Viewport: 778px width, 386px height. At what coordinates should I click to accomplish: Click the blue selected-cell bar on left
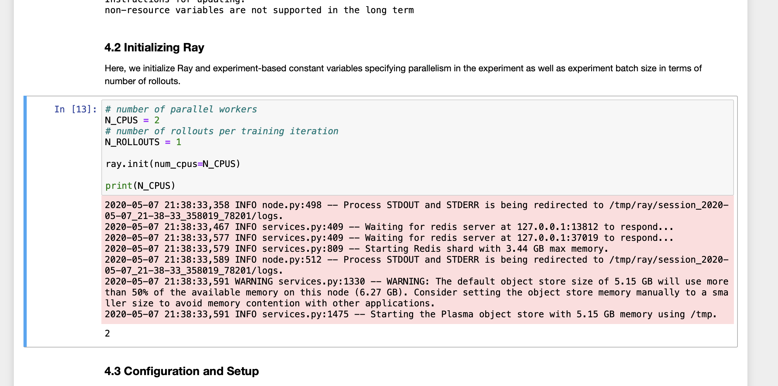[25, 221]
